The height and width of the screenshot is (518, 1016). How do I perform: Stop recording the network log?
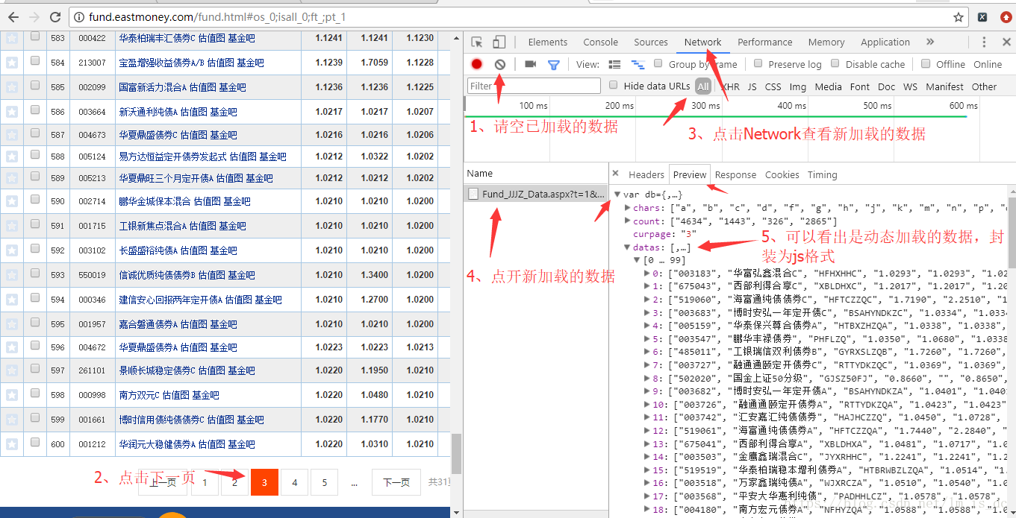[476, 65]
